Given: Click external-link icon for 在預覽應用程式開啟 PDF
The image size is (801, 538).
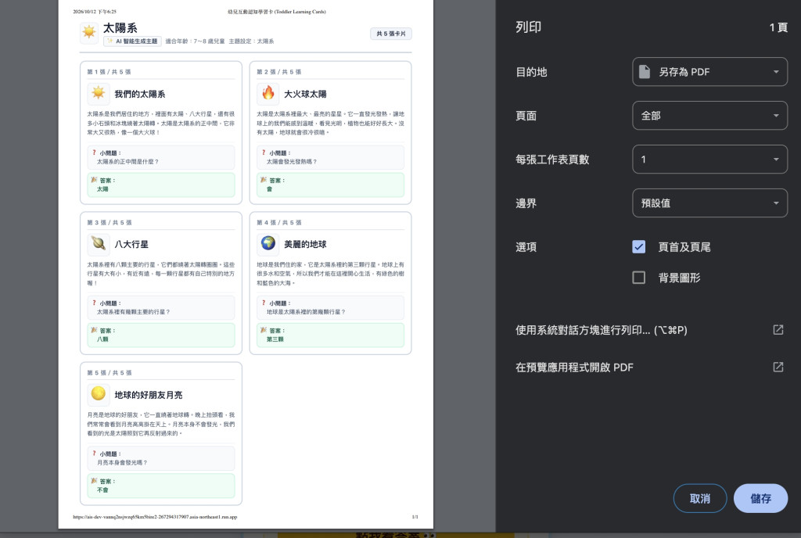Looking at the screenshot, I should tap(778, 367).
